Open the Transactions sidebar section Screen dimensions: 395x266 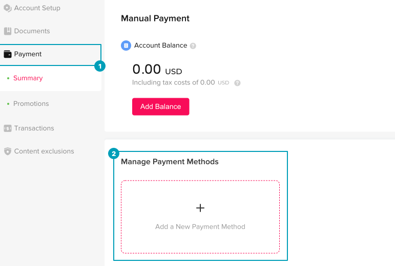[x=34, y=128]
